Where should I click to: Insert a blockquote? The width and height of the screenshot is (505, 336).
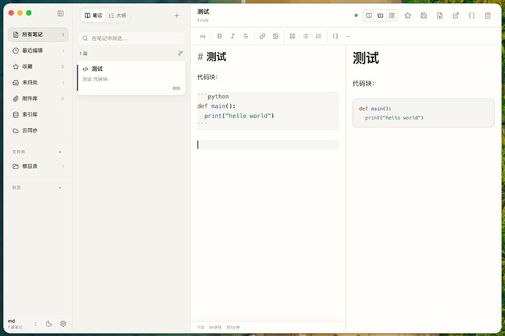tap(293, 37)
